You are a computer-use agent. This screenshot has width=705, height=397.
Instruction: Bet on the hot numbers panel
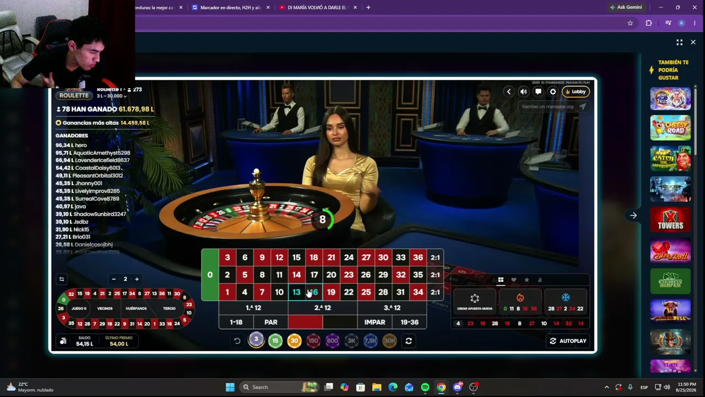pos(520,301)
